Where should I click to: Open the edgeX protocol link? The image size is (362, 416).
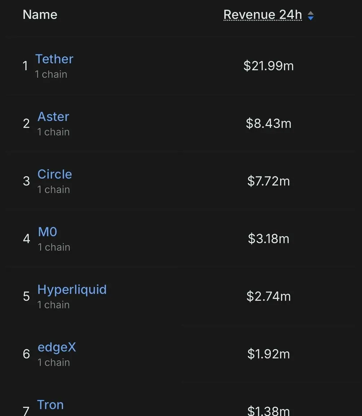pyautogui.click(x=57, y=347)
